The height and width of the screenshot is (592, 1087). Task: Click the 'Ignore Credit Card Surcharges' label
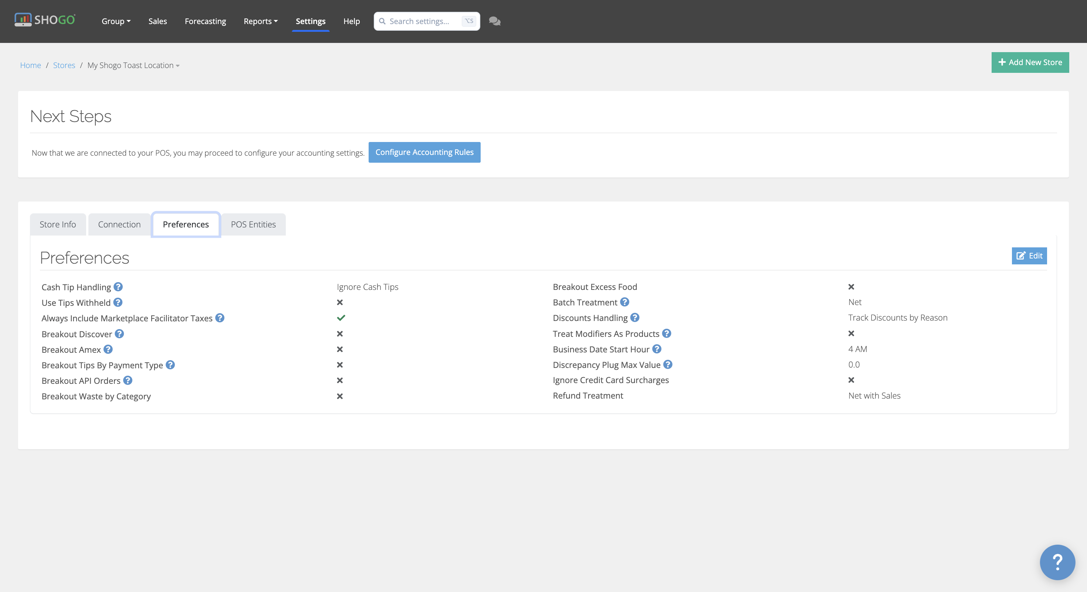tap(610, 380)
